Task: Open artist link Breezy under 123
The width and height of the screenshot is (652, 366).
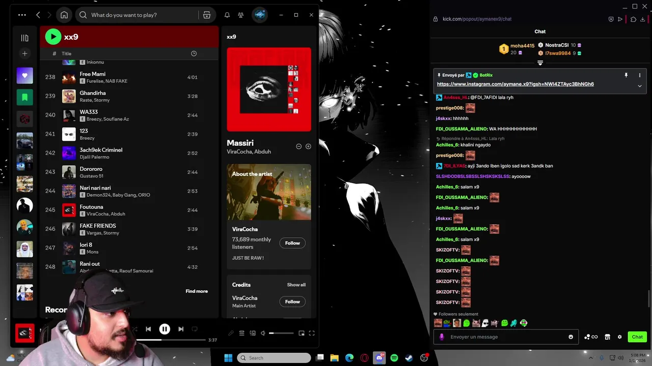Action: click(87, 138)
